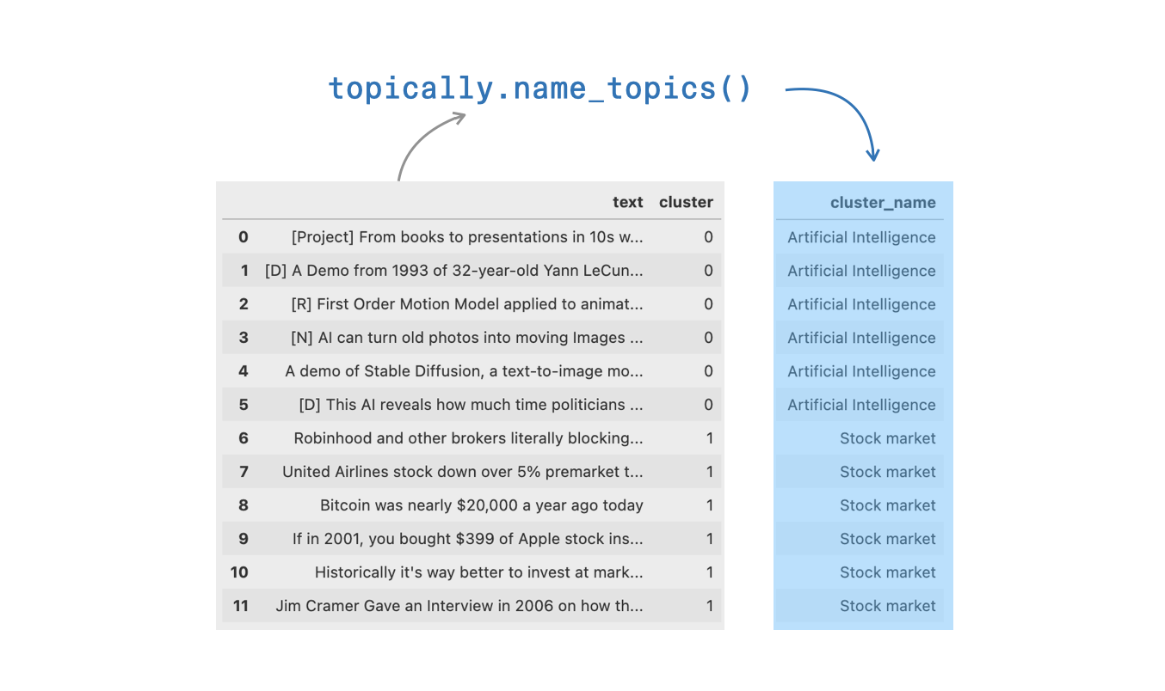Select row index 10
The width and height of the screenshot is (1165, 691).
(240, 572)
